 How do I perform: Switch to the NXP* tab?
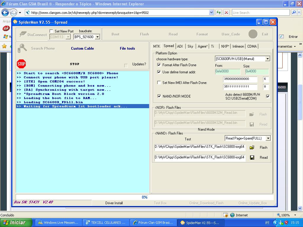[x=225, y=46]
